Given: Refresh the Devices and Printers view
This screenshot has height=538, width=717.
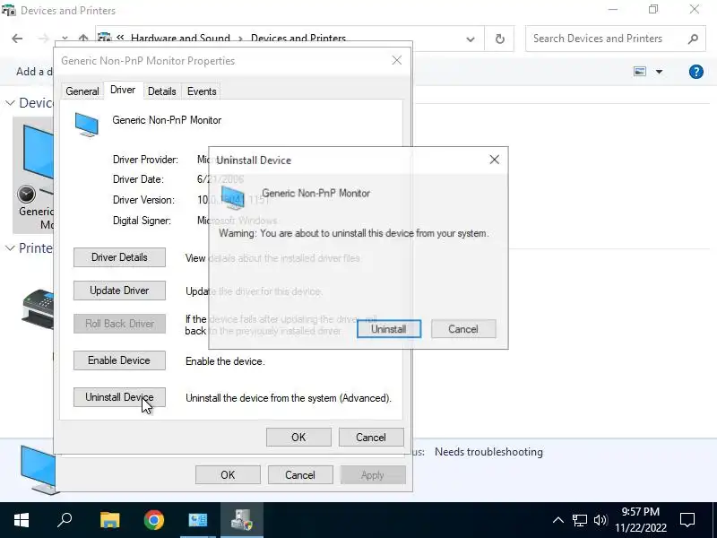Looking at the screenshot, I should point(500,39).
